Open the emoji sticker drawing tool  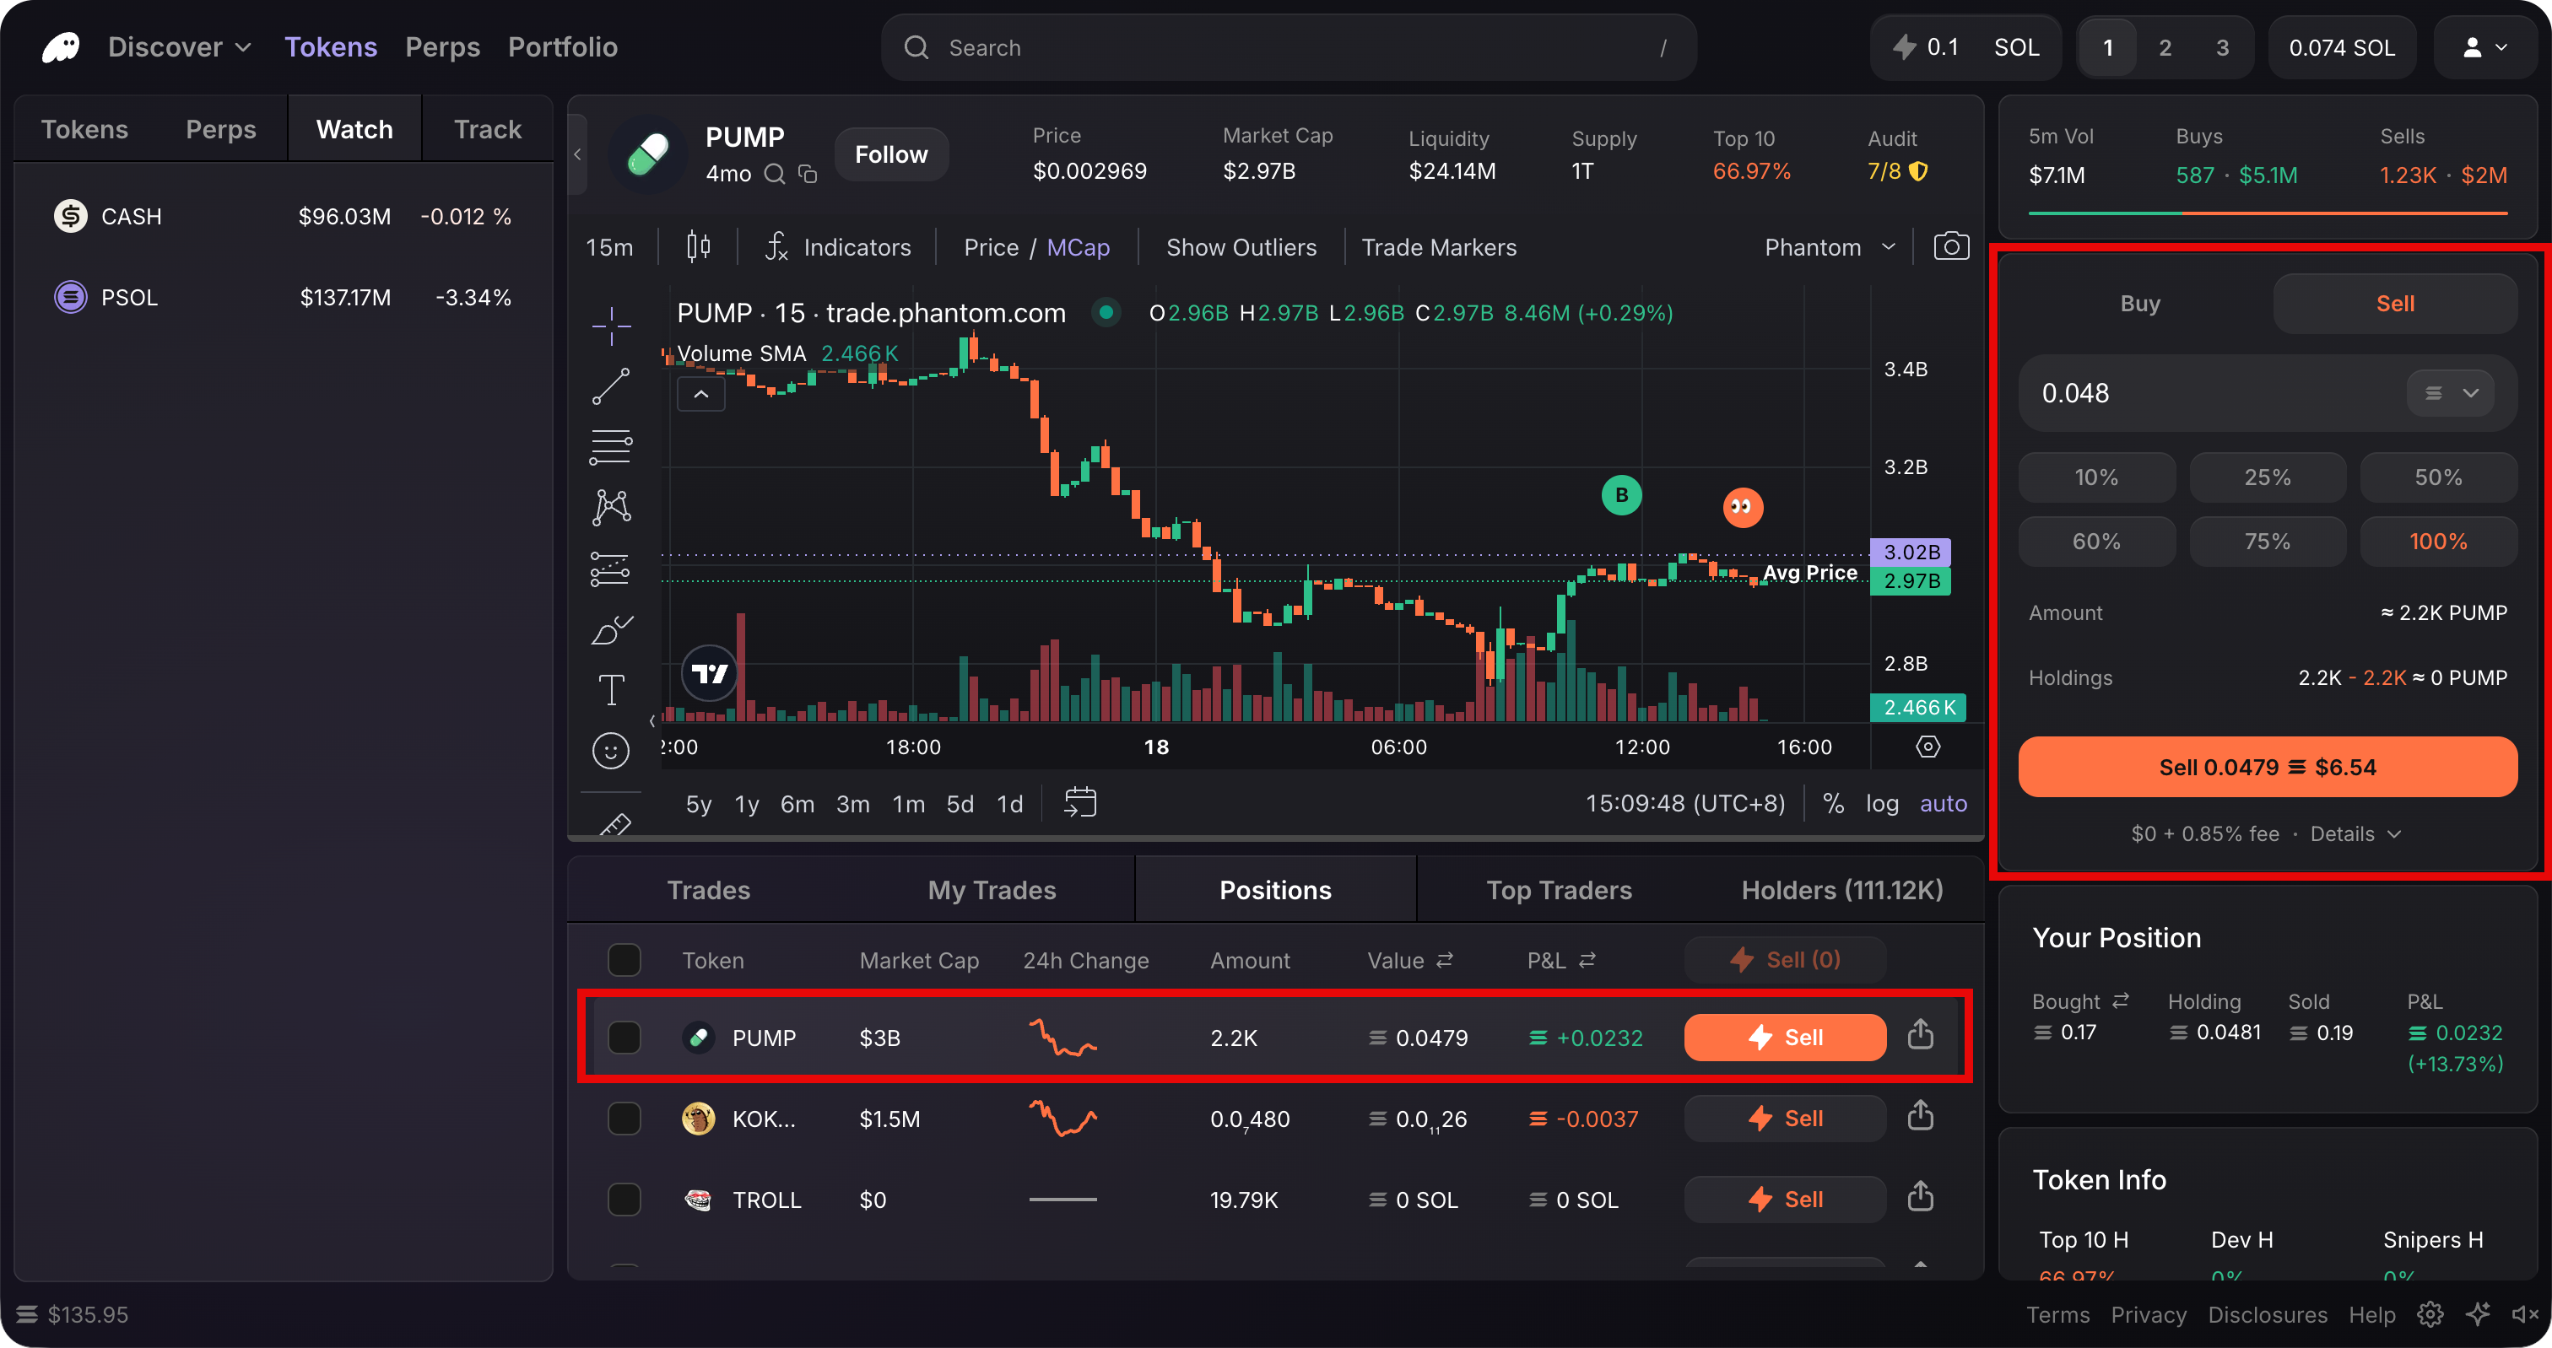pos(610,751)
